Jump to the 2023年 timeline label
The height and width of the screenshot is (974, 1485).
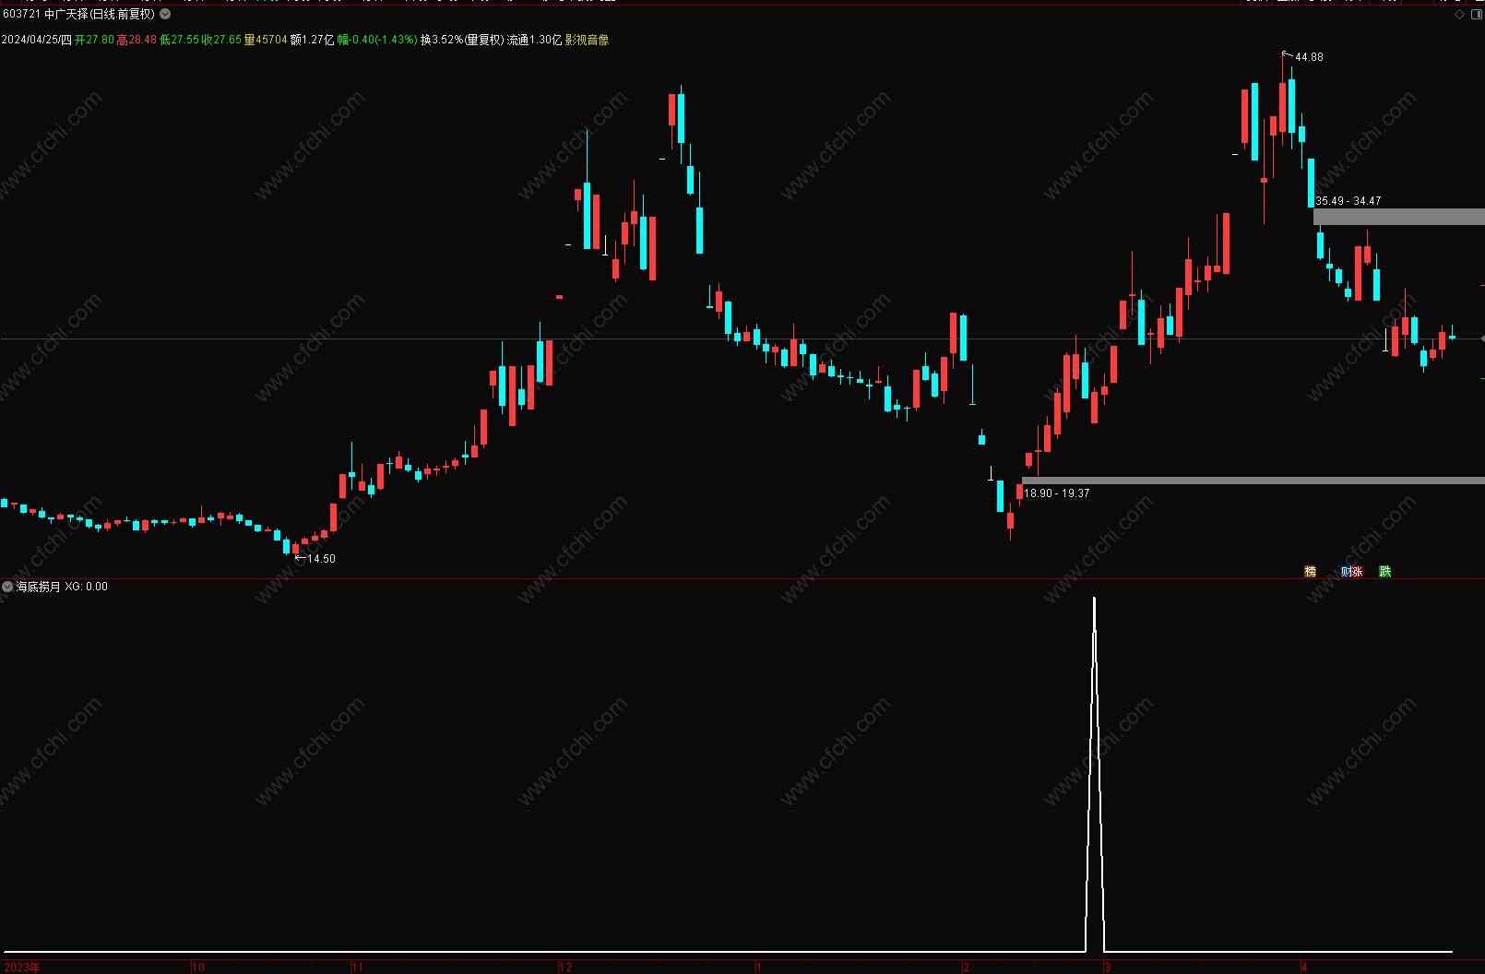pyautogui.click(x=21, y=968)
